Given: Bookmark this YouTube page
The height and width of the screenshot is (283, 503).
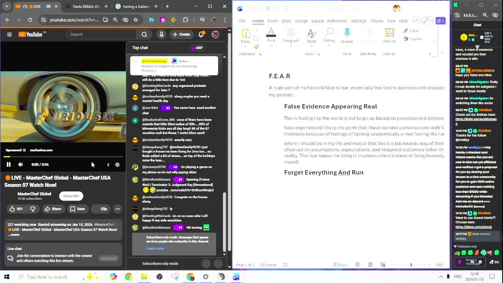Looking at the screenshot, I should pos(136,20).
